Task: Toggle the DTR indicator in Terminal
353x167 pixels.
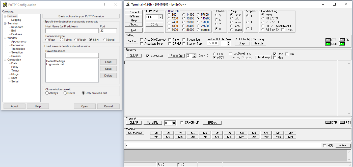Action: (328, 123)
